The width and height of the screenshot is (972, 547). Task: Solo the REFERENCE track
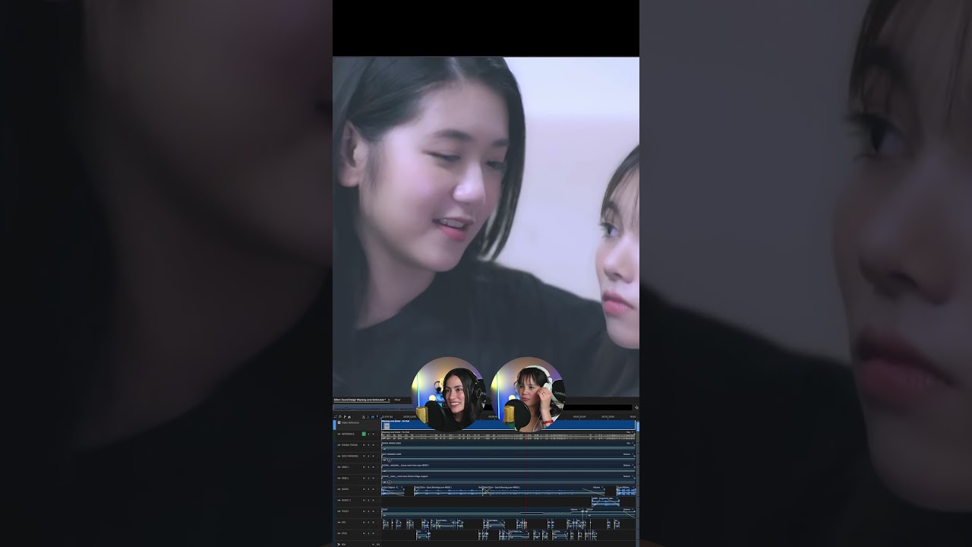(x=368, y=434)
